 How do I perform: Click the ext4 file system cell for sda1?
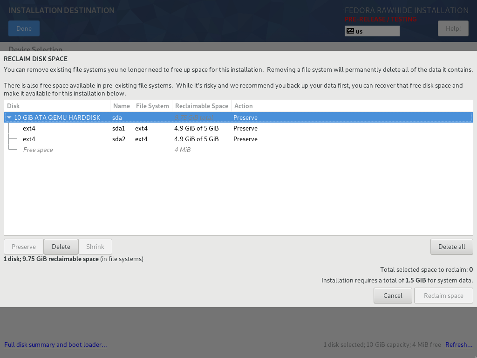pyautogui.click(x=141, y=129)
